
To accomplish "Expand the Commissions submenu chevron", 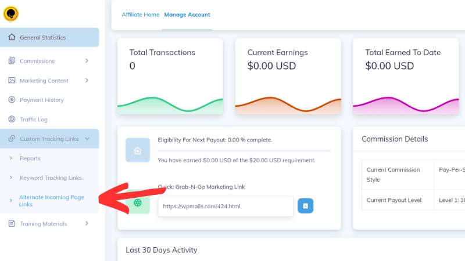I will 87,61.
